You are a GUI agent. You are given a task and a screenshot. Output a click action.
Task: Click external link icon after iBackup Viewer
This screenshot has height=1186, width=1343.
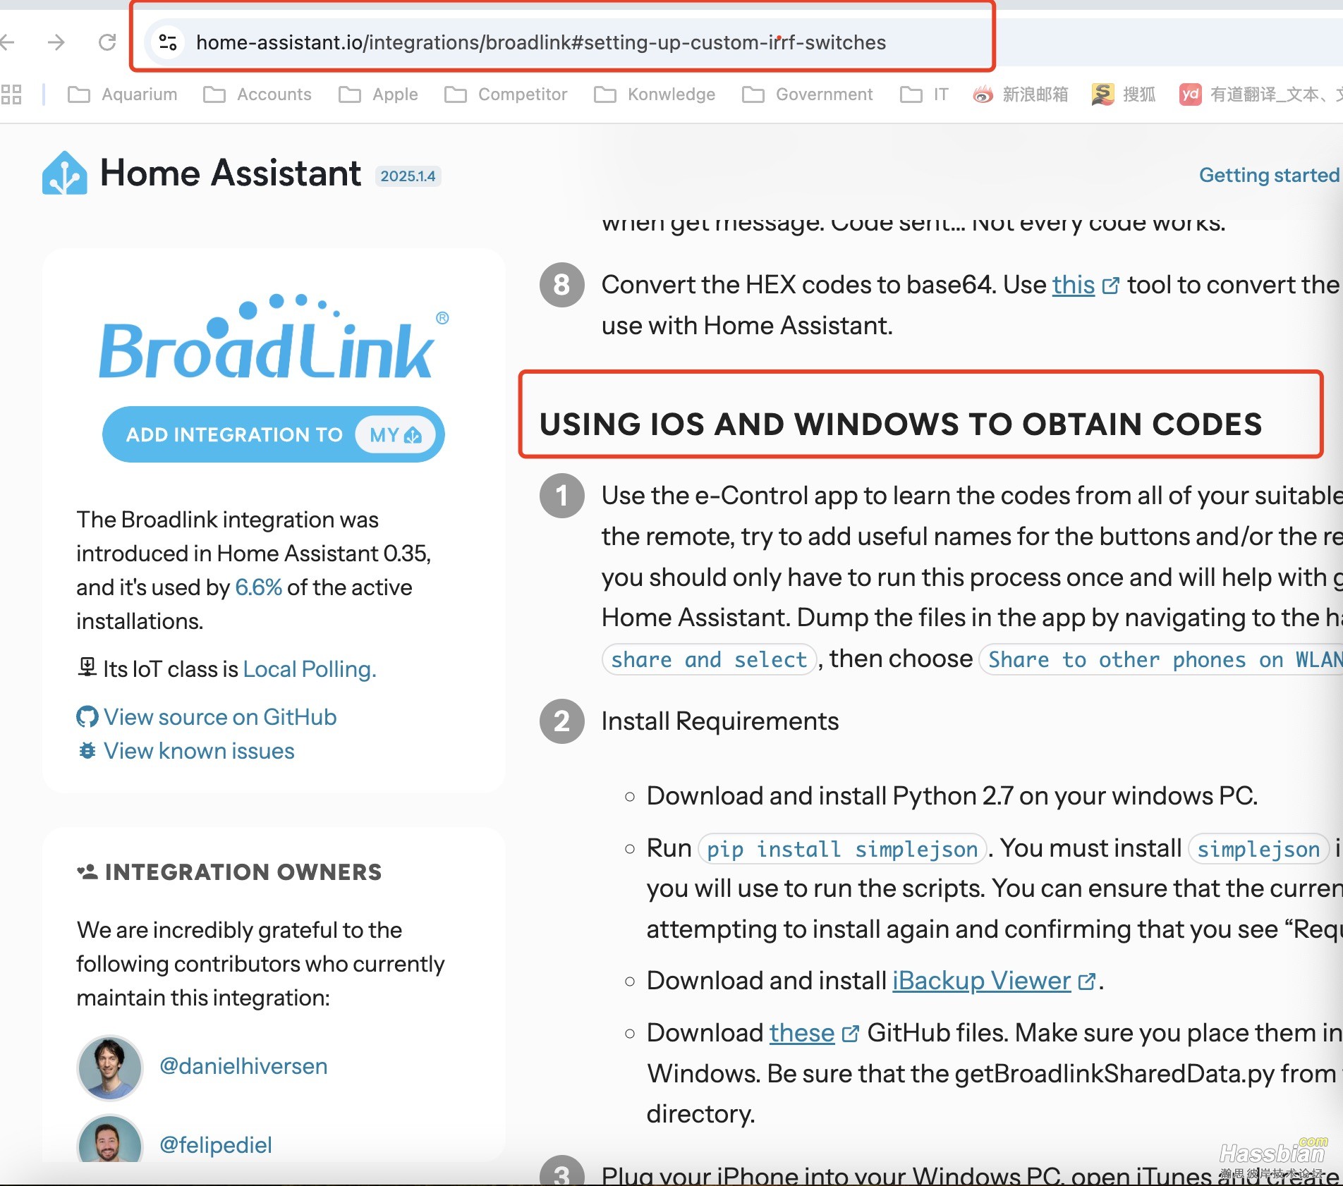tap(1087, 982)
